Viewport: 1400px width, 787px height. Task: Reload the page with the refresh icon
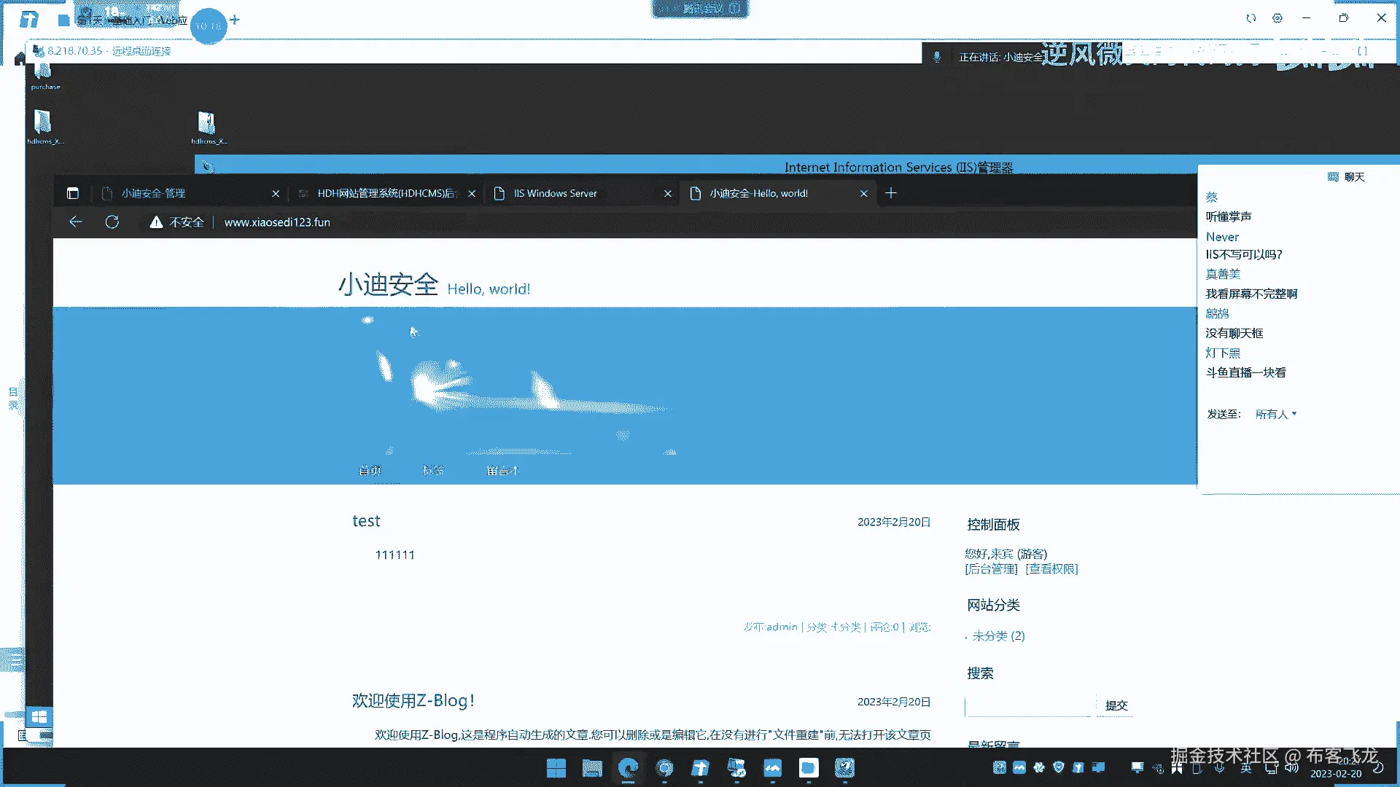coord(112,222)
